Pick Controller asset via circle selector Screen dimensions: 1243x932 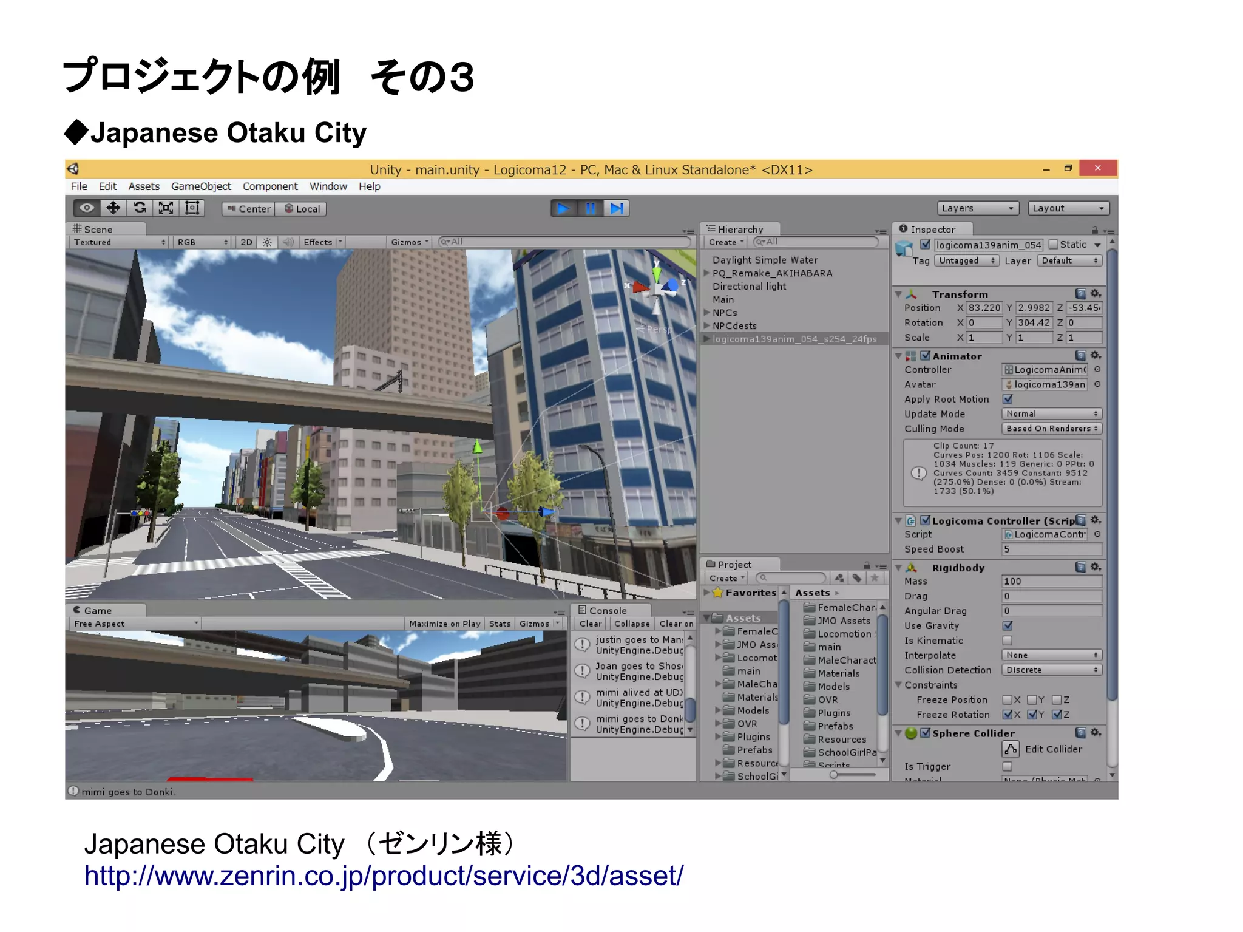(1097, 369)
